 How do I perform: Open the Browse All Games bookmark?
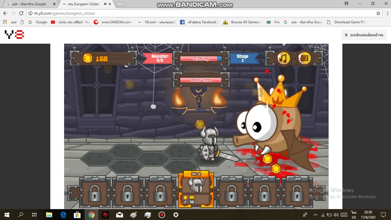point(243,22)
